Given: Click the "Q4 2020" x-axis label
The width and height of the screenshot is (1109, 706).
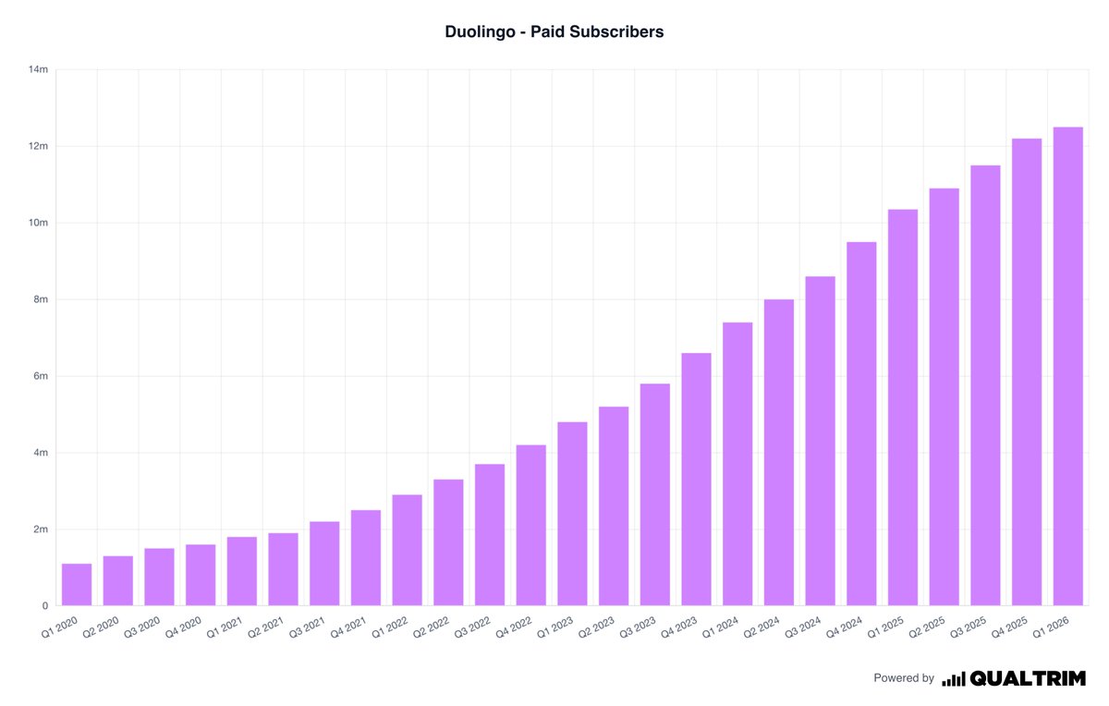Looking at the screenshot, I should [x=183, y=628].
